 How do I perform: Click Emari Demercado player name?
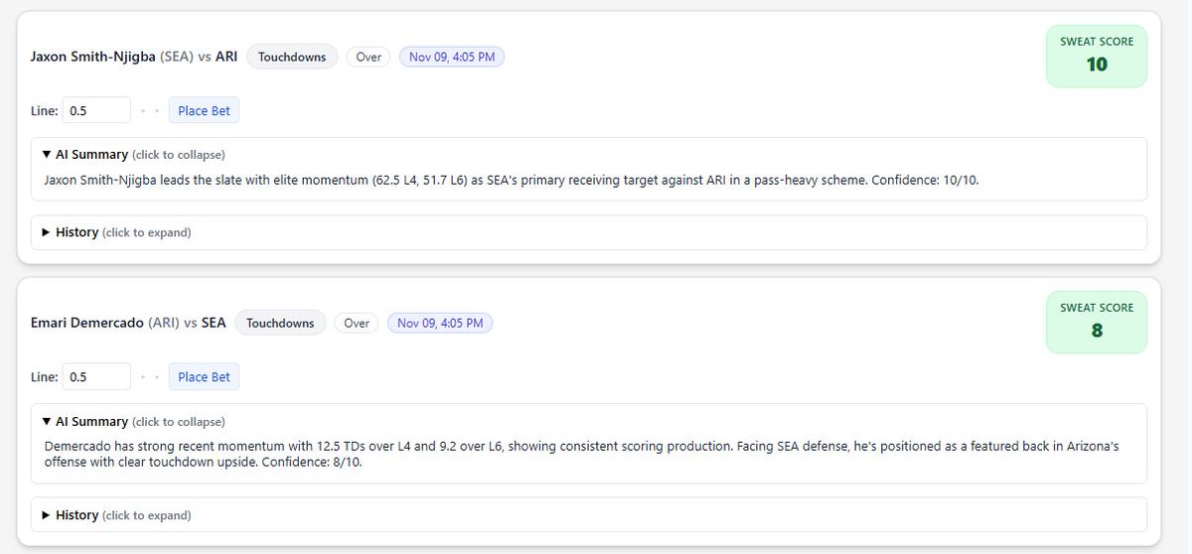click(x=87, y=323)
